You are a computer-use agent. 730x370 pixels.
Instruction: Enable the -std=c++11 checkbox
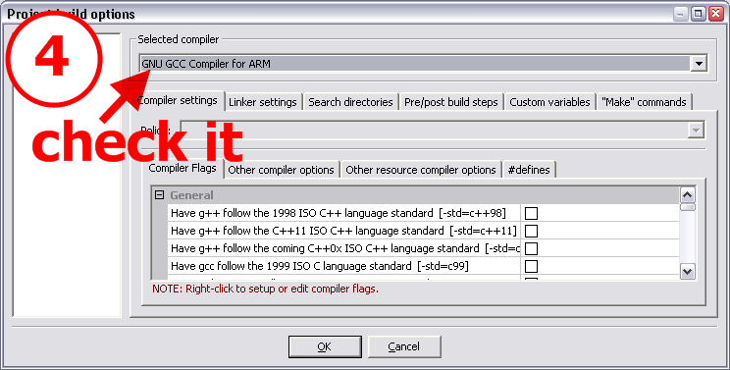pos(531,231)
